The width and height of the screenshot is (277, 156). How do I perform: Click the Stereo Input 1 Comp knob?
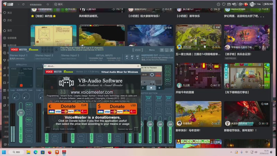tap(16, 96)
